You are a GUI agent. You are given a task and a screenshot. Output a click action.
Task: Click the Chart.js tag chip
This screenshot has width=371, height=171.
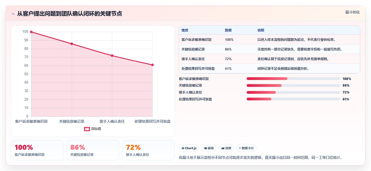(x=189, y=148)
